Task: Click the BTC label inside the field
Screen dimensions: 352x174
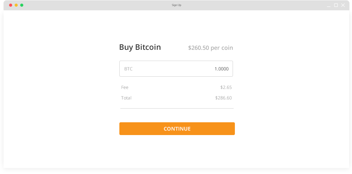Action: [x=128, y=69]
